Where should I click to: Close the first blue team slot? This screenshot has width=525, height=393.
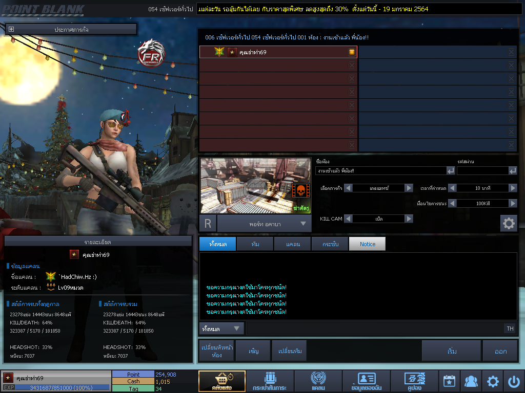[511, 52]
